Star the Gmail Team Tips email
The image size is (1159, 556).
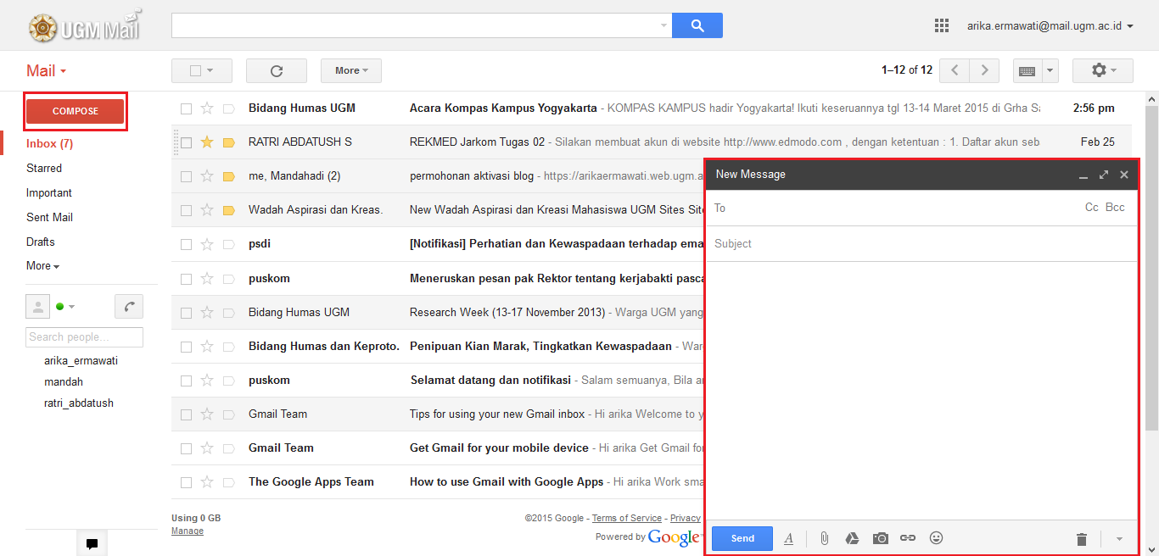(x=207, y=414)
